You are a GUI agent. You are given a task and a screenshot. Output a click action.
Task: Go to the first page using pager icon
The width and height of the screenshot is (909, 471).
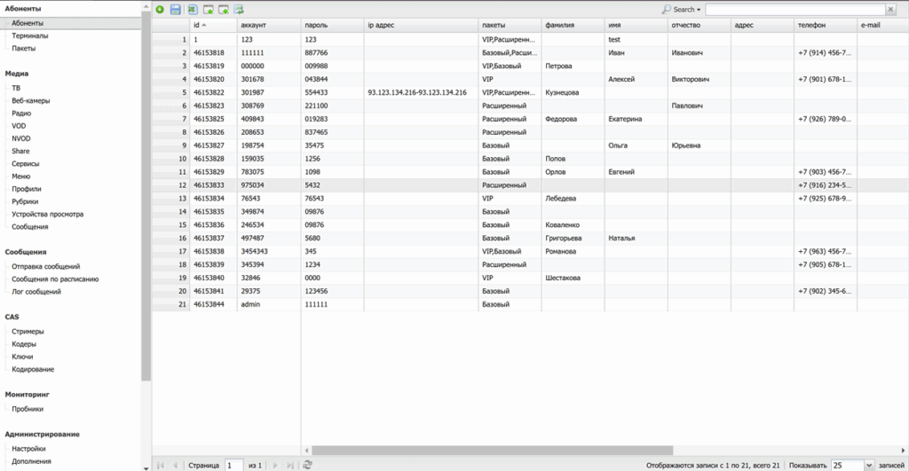[x=161, y=465]
